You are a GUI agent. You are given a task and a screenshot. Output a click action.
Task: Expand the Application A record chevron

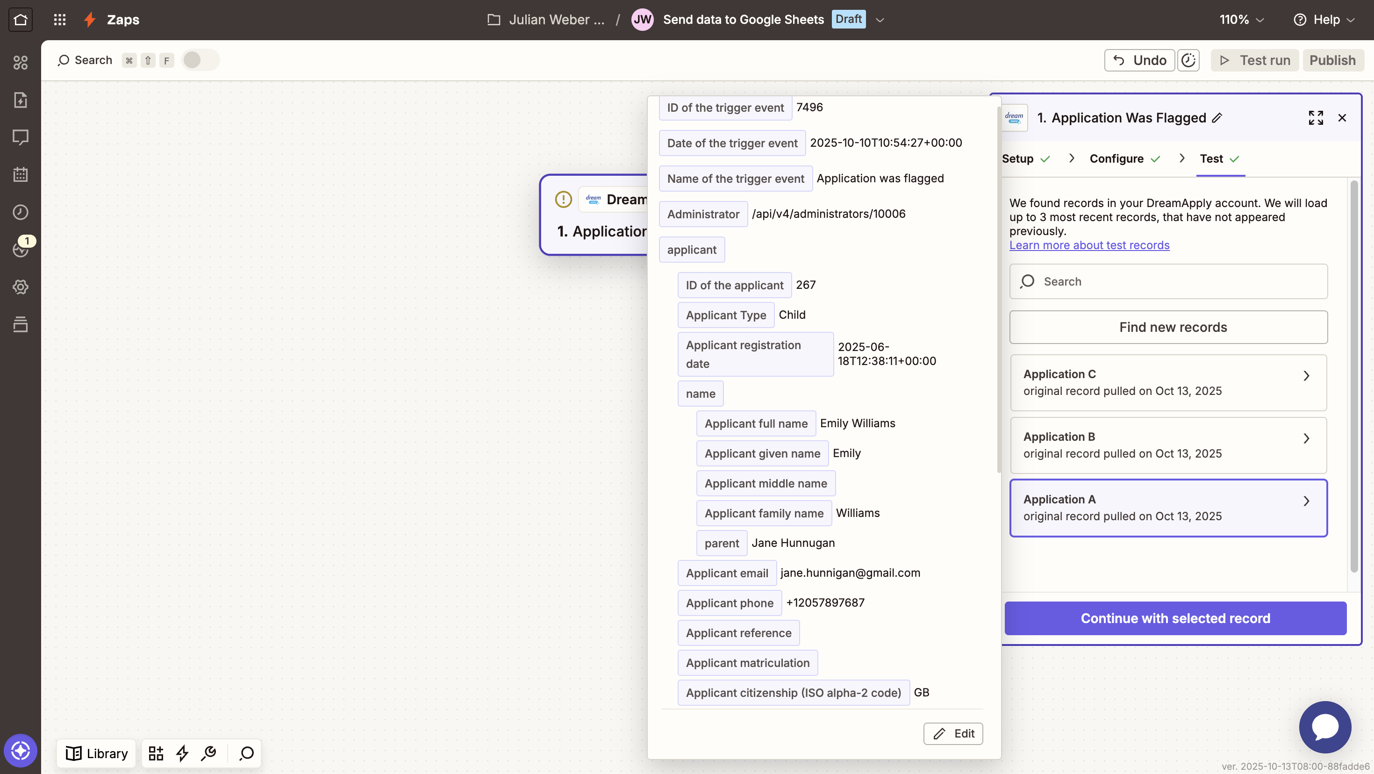pos(1306,502)
